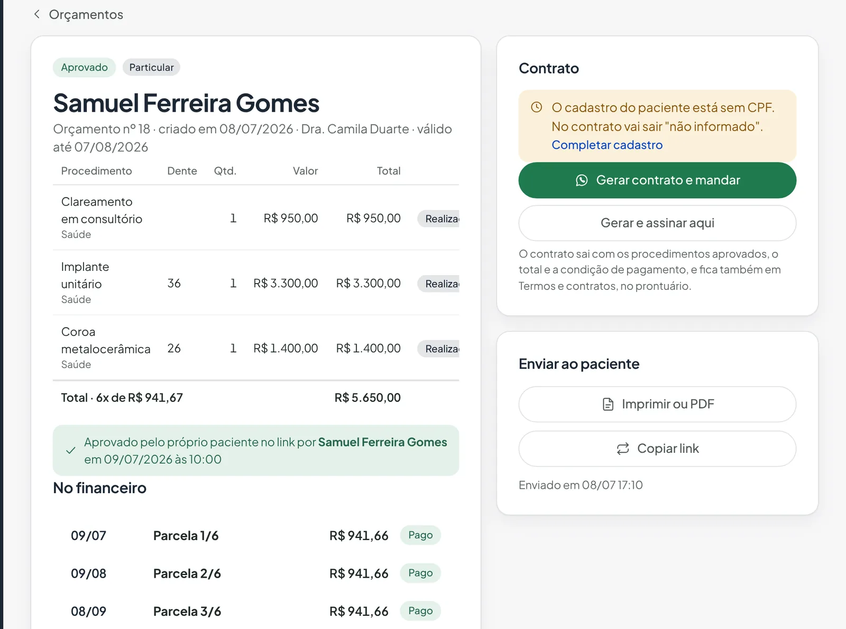Image resolution: width=846 pixels, height=629 pixels.
Task: Open the Orçamentos breadcrumb link
Action: [x=86, y=14]
